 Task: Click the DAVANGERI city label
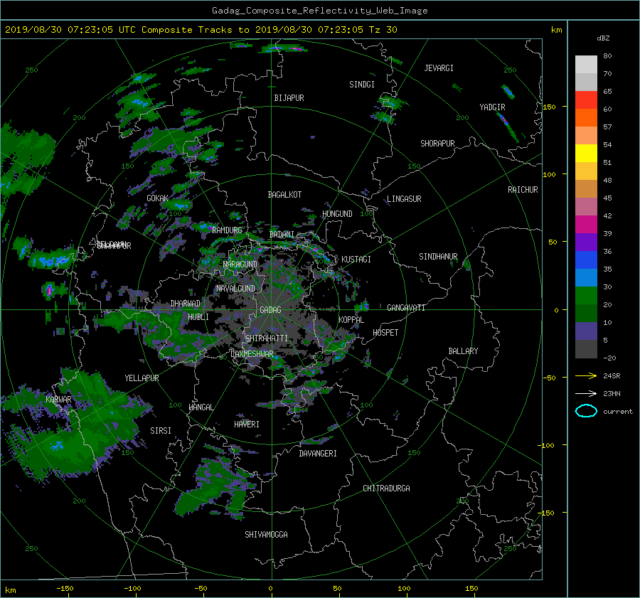(x=318, y=454)
